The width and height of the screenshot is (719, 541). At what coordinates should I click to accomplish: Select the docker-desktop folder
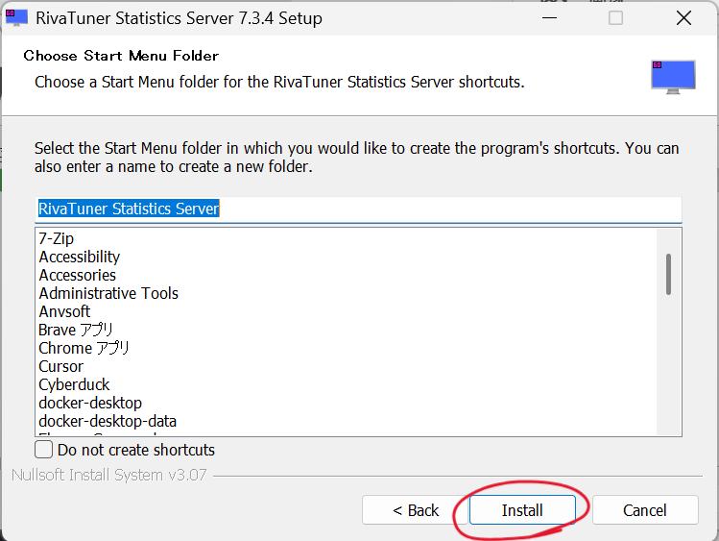click(90, 403)
